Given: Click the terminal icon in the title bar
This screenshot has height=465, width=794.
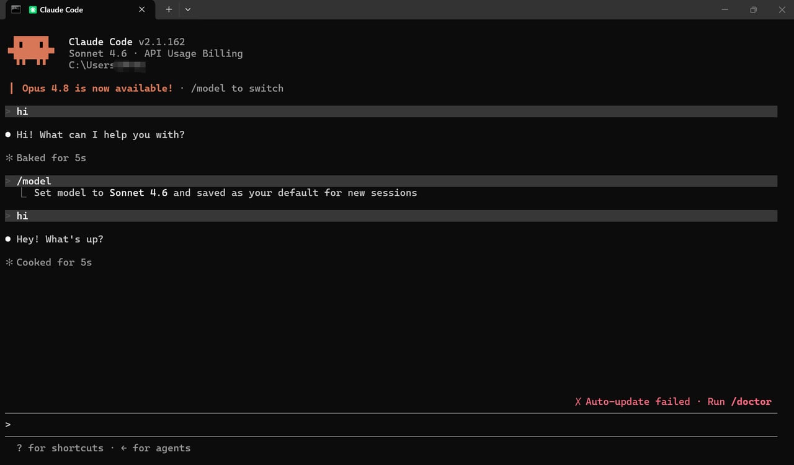Looking at the screenshot, I should [x=16, y=9].
